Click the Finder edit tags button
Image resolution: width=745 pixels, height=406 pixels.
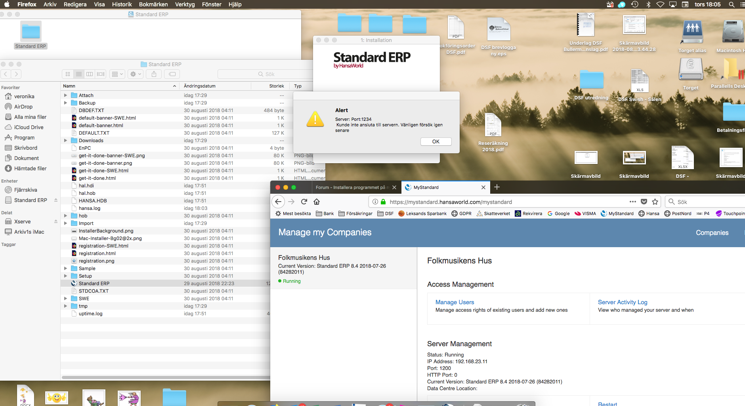[172, 74]
